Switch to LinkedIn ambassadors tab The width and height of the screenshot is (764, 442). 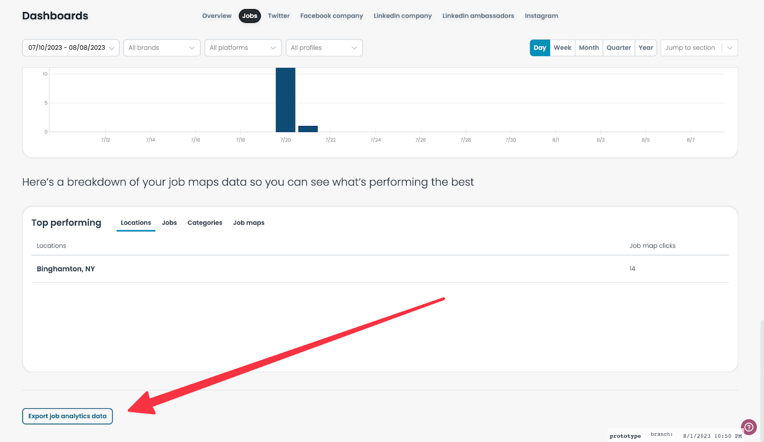click(x=478, y=16)
